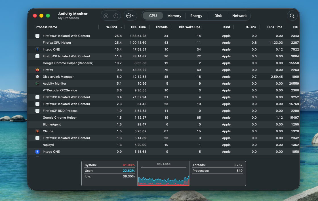Click the search magnifier icon

(x=292, y=16)
